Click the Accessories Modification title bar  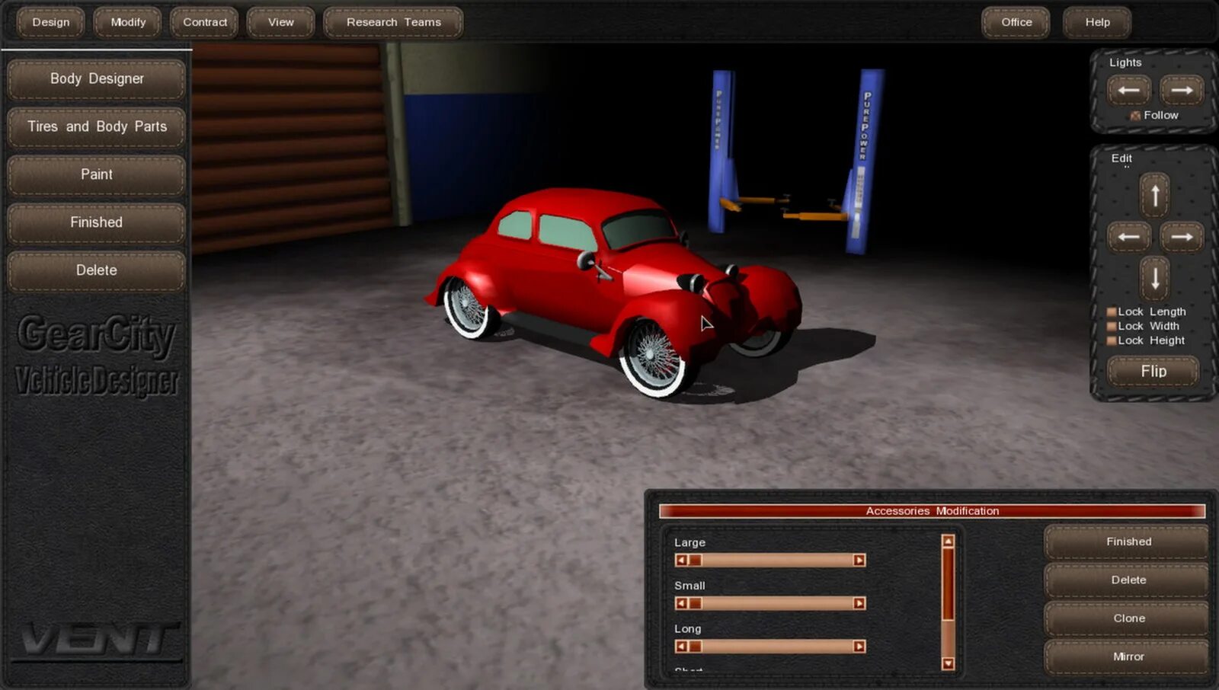click(x=932, y=511)
